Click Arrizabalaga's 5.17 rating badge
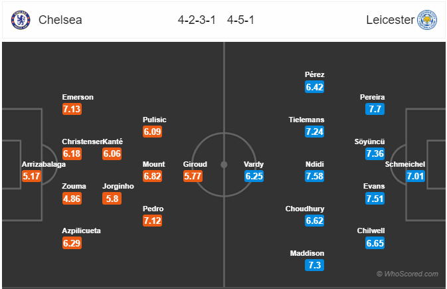447x289 pixels. [x=31, y=176]
